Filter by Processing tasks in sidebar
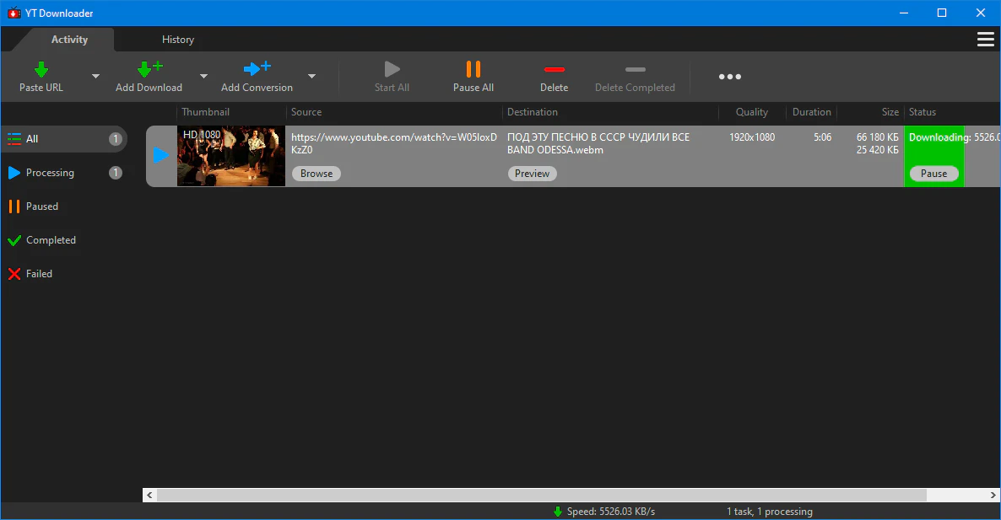Image resolution: width=1001 pixels, height=520 pixels. 50,173
